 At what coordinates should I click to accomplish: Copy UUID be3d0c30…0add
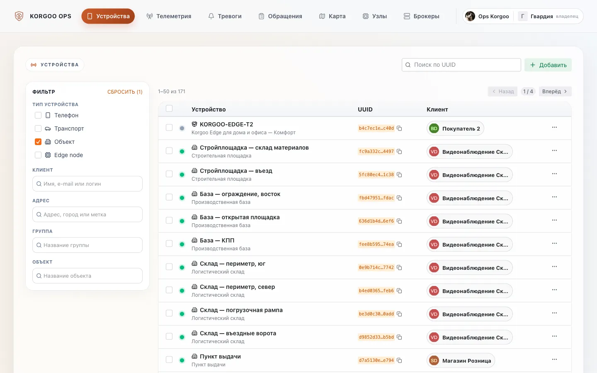(x=399, y=314)
